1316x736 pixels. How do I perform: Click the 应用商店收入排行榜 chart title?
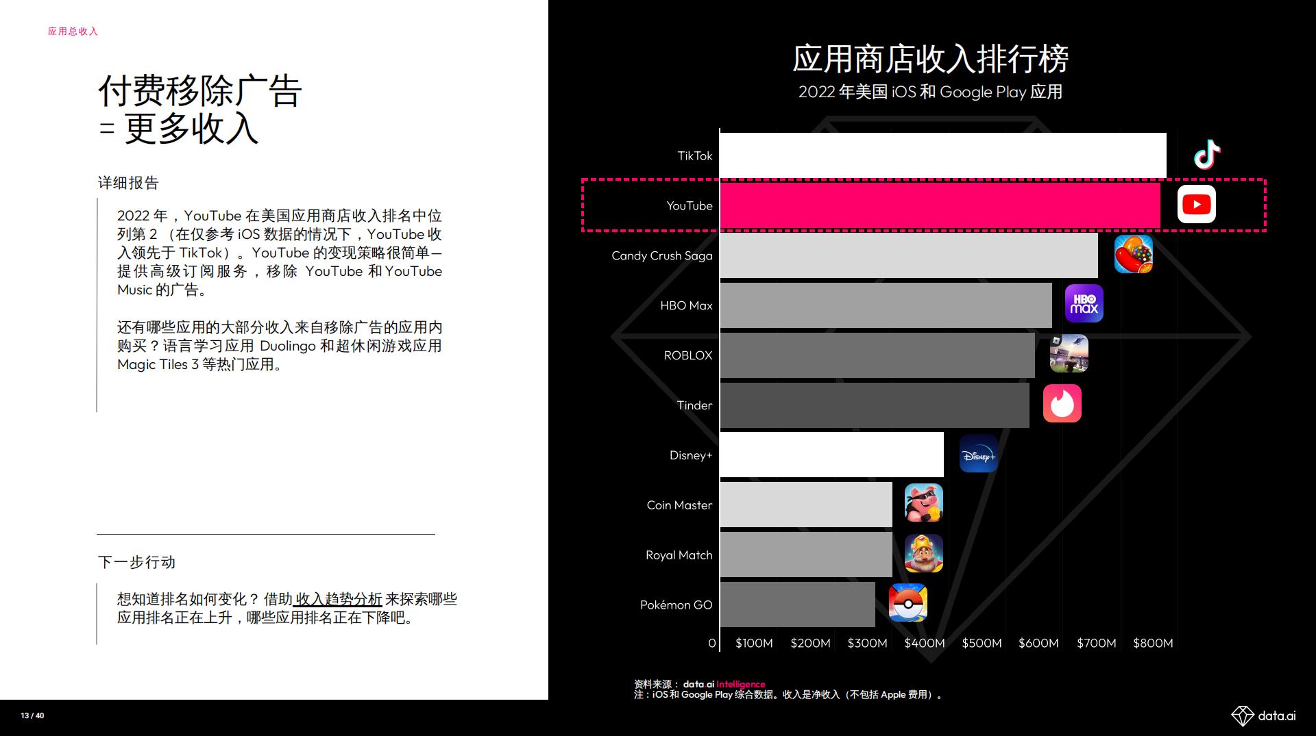click(931, 58)
